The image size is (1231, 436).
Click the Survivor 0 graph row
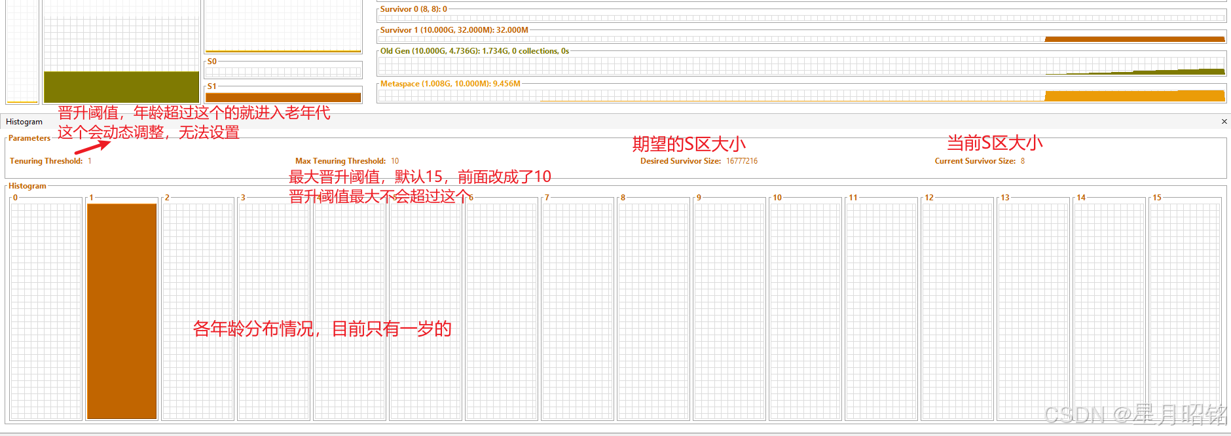[801, 18]
